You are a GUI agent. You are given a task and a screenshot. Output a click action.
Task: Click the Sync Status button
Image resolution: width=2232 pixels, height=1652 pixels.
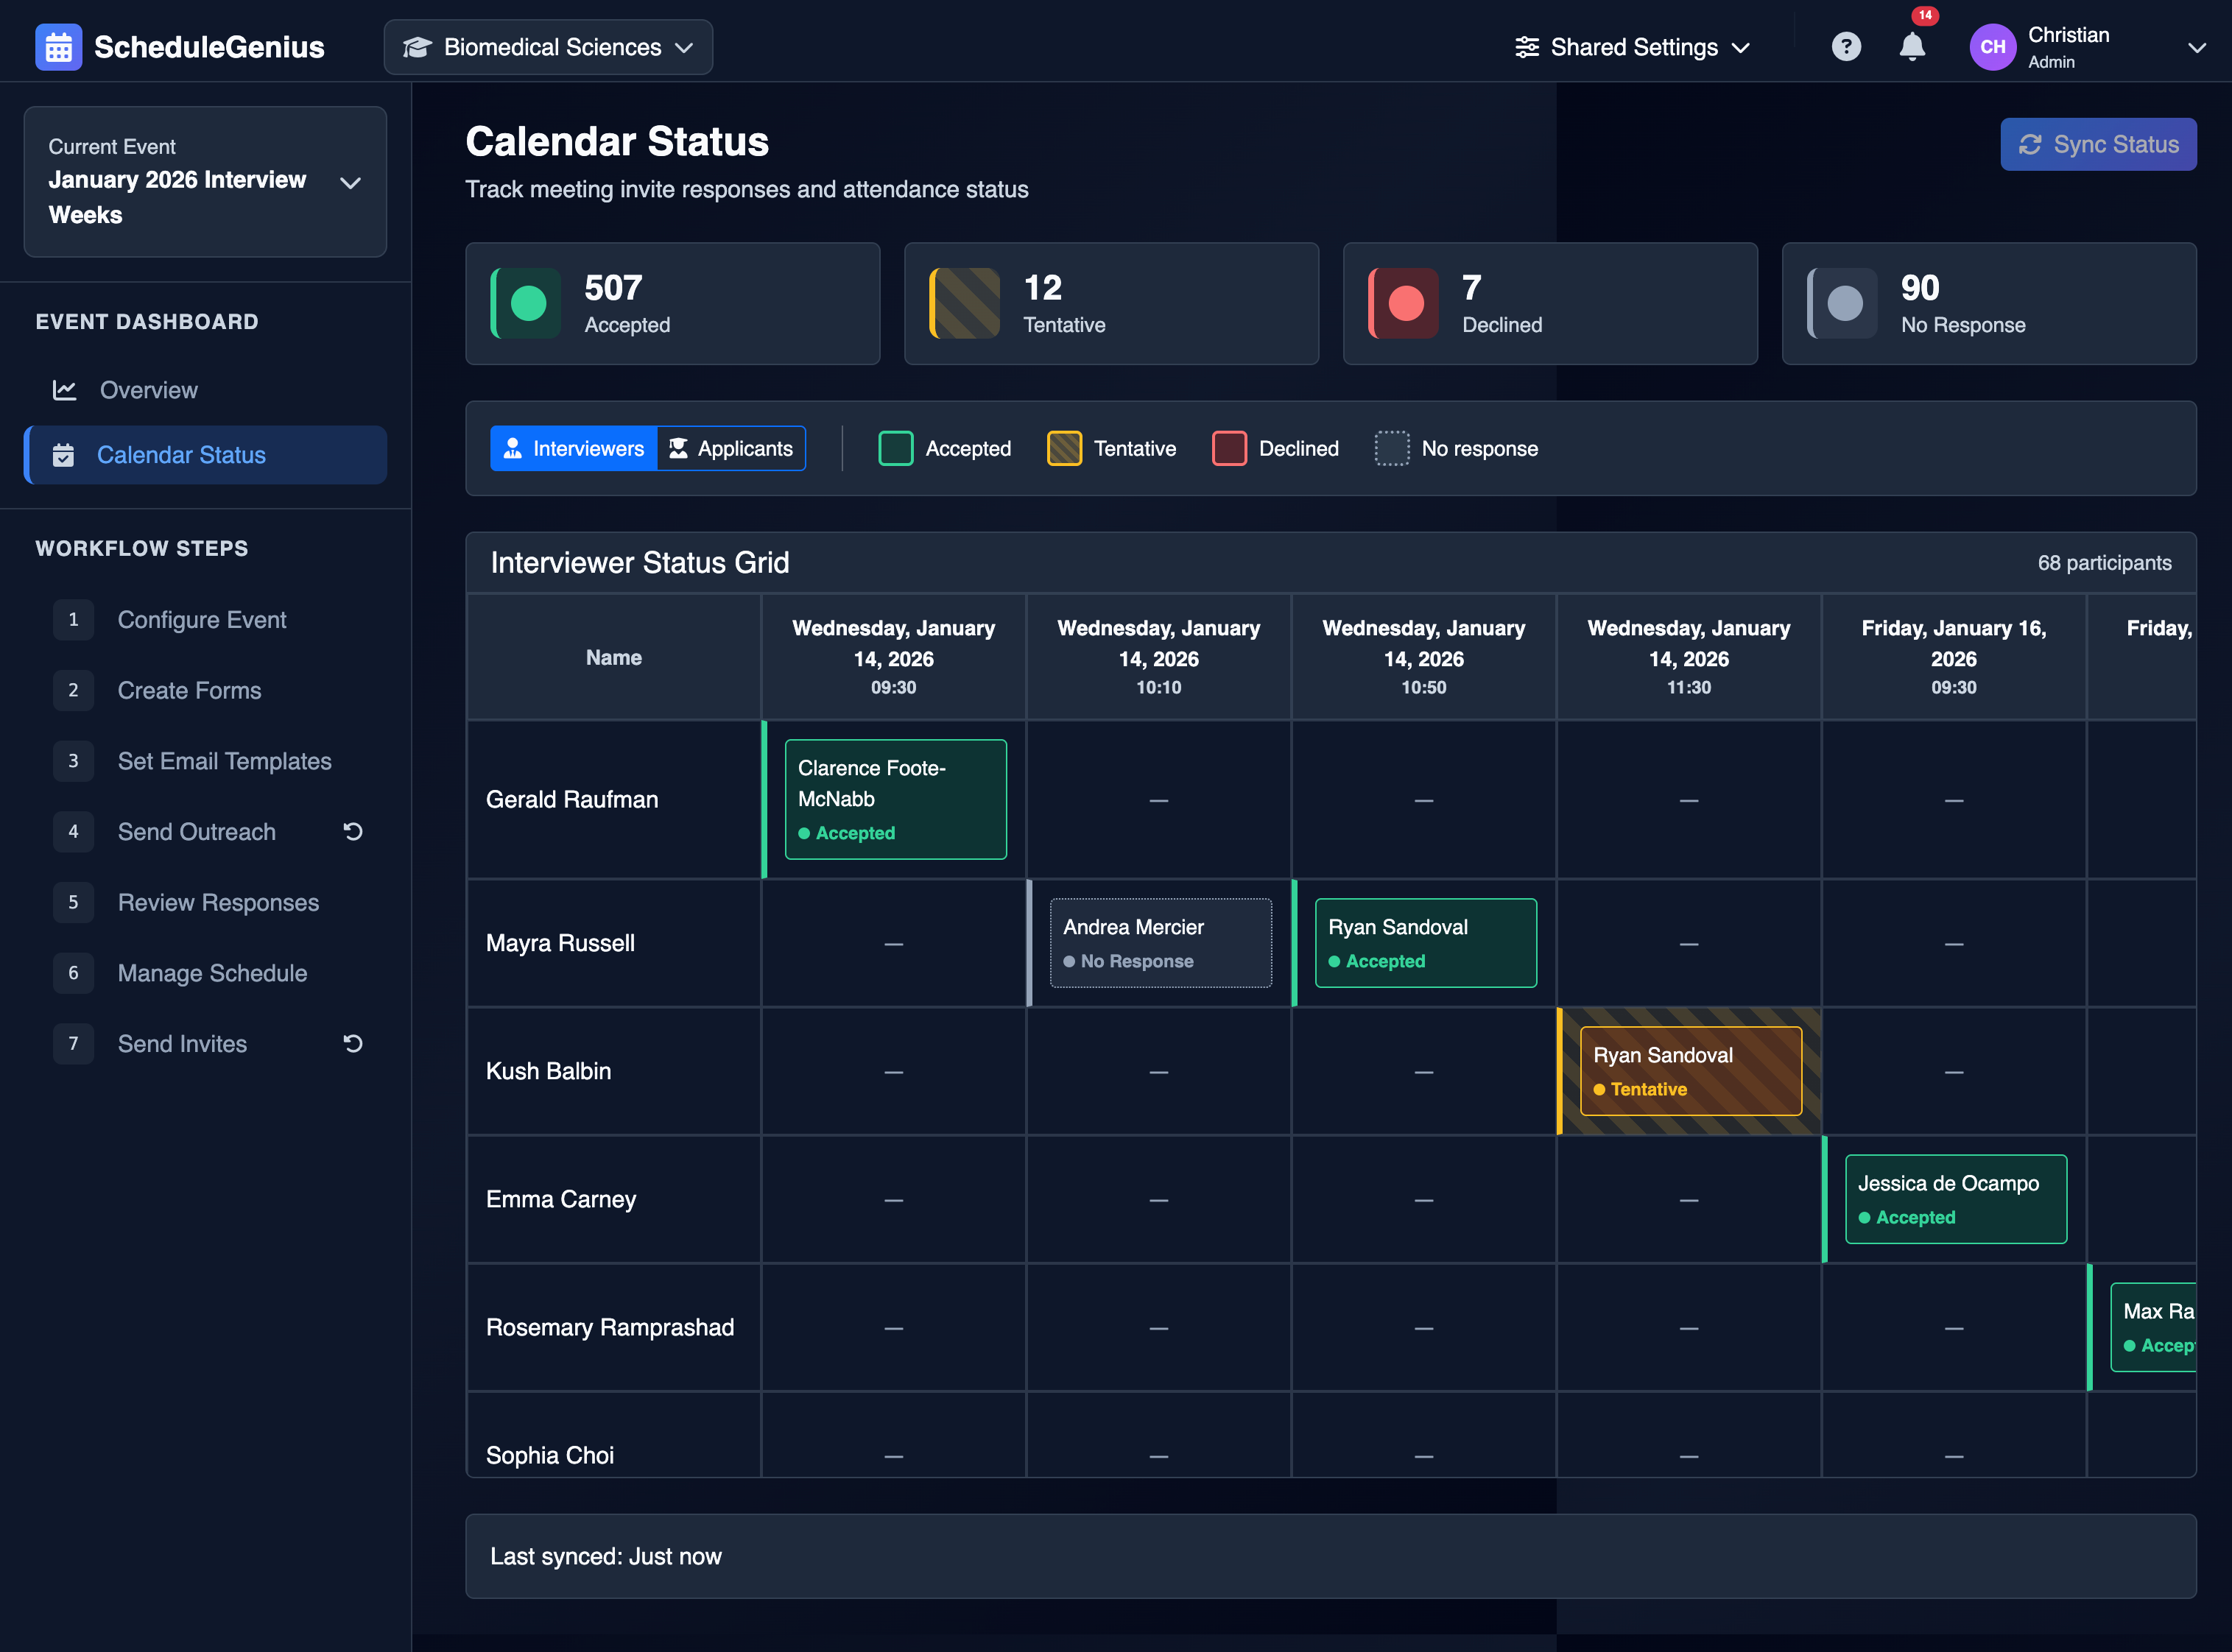point(2098,143)
